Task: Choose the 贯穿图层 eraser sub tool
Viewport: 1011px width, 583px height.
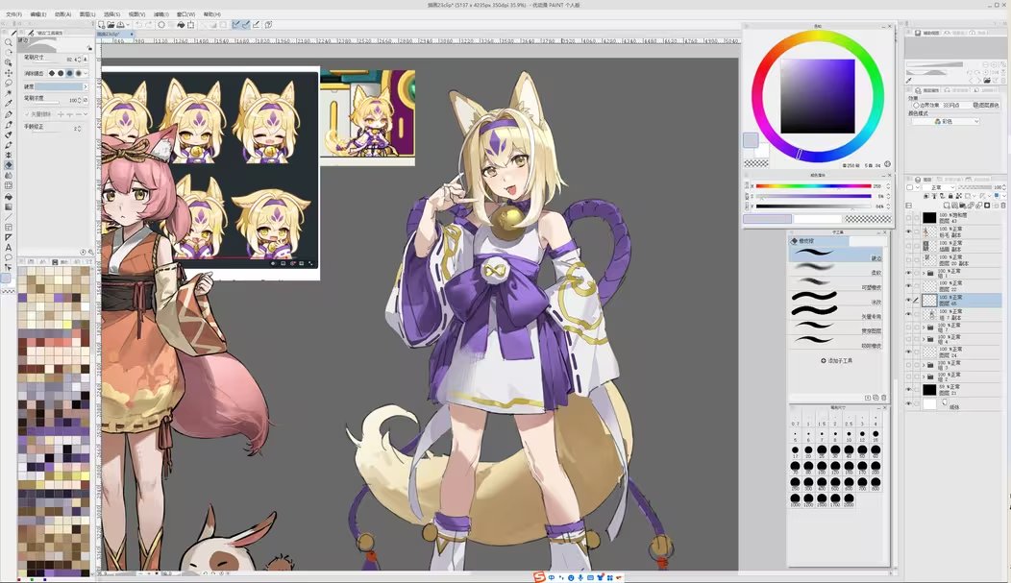Action: 836,328
